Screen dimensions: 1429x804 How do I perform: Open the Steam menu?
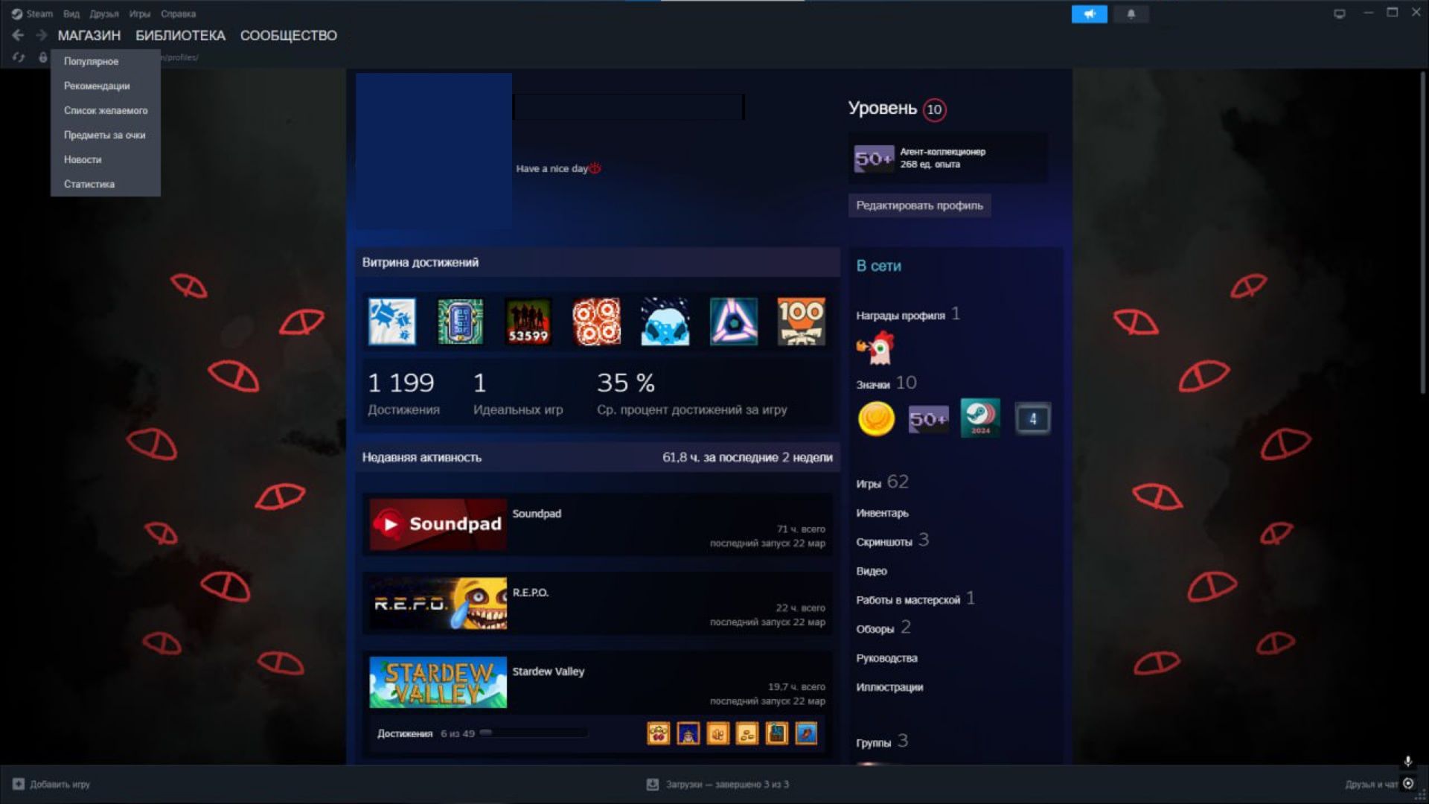click(39, 13)
